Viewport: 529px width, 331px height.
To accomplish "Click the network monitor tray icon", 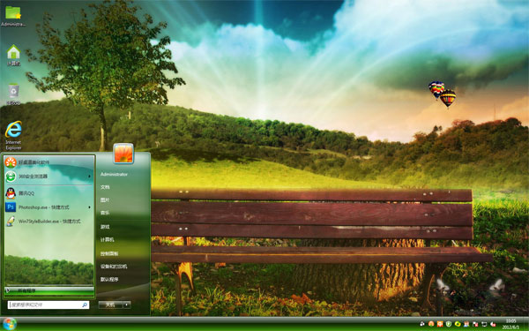I will tap(484, 324).
